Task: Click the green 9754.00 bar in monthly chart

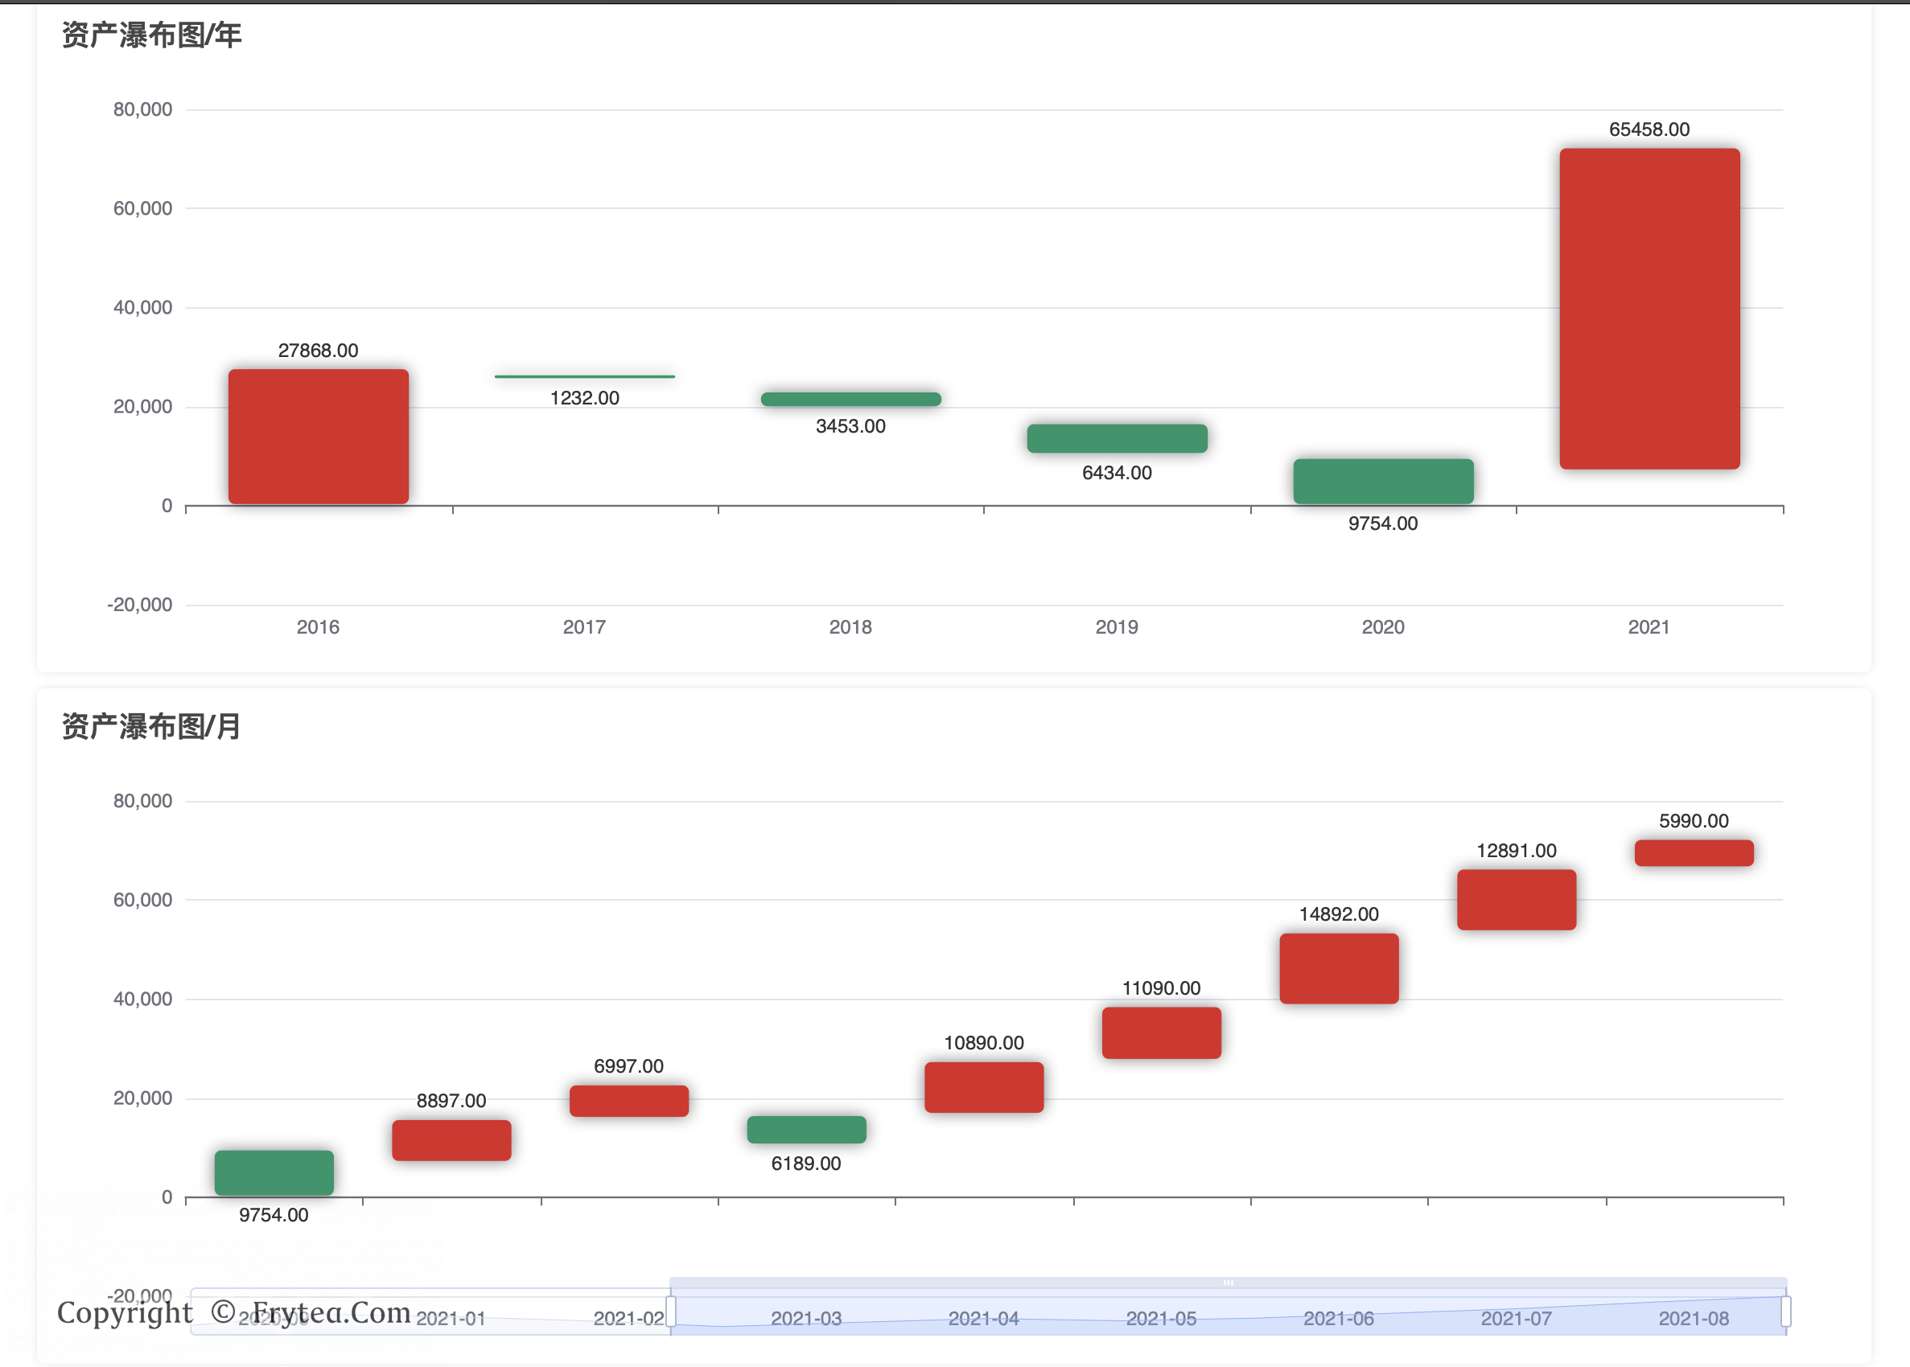Action: point(274,1172)
